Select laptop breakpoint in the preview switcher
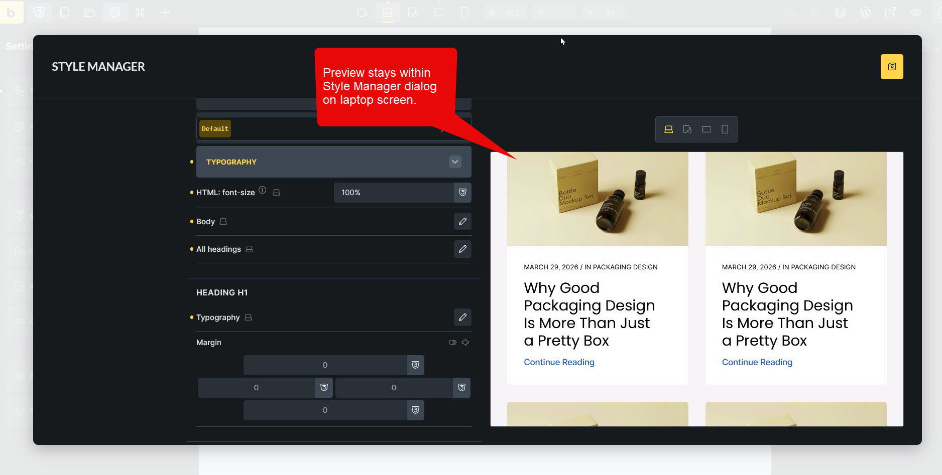 coord(668,129)
